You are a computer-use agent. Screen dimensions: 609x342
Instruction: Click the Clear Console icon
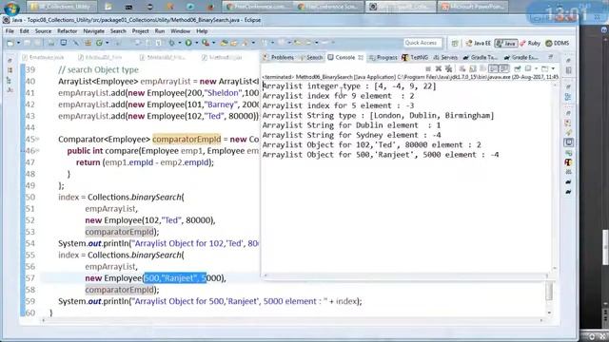(x=462, y=68)
